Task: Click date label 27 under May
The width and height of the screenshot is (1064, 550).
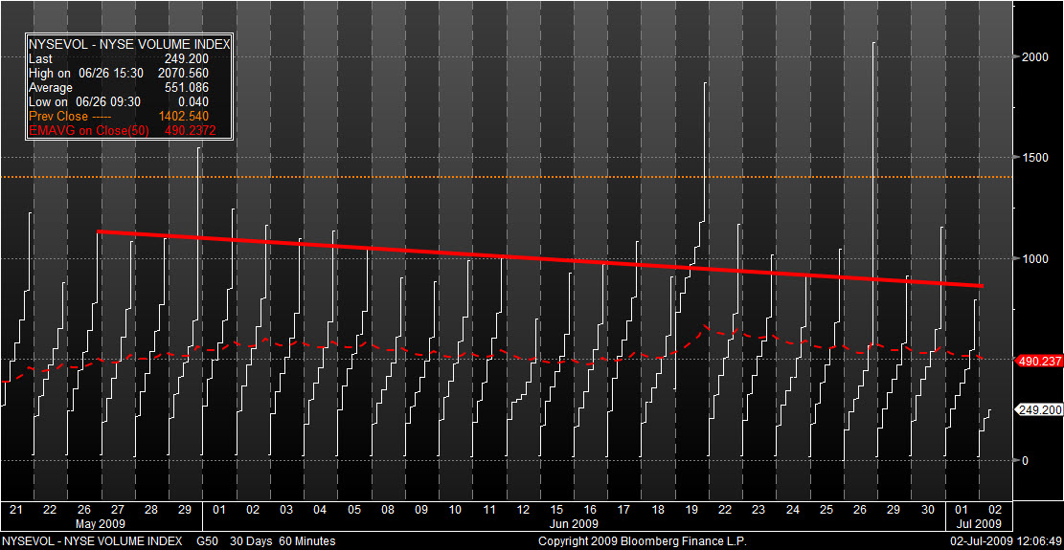Action: [x=118, y=509]
